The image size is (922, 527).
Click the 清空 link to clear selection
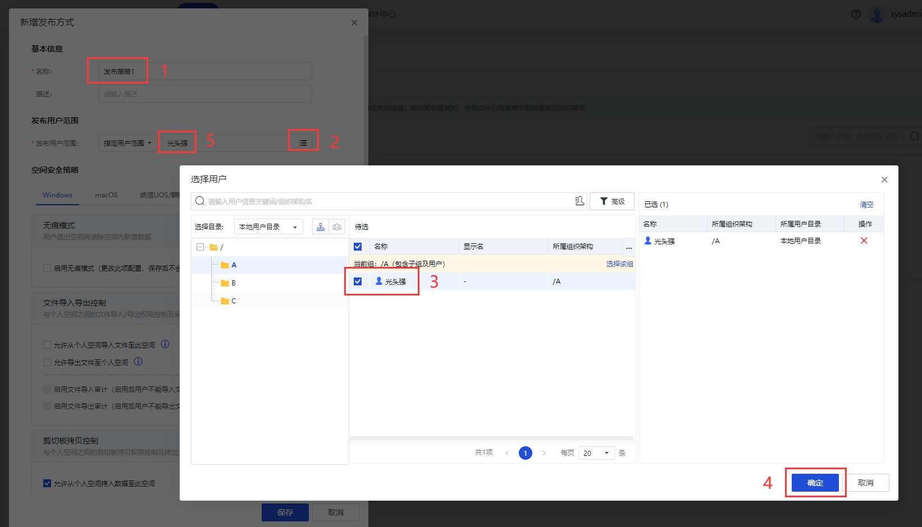[866, 205]
